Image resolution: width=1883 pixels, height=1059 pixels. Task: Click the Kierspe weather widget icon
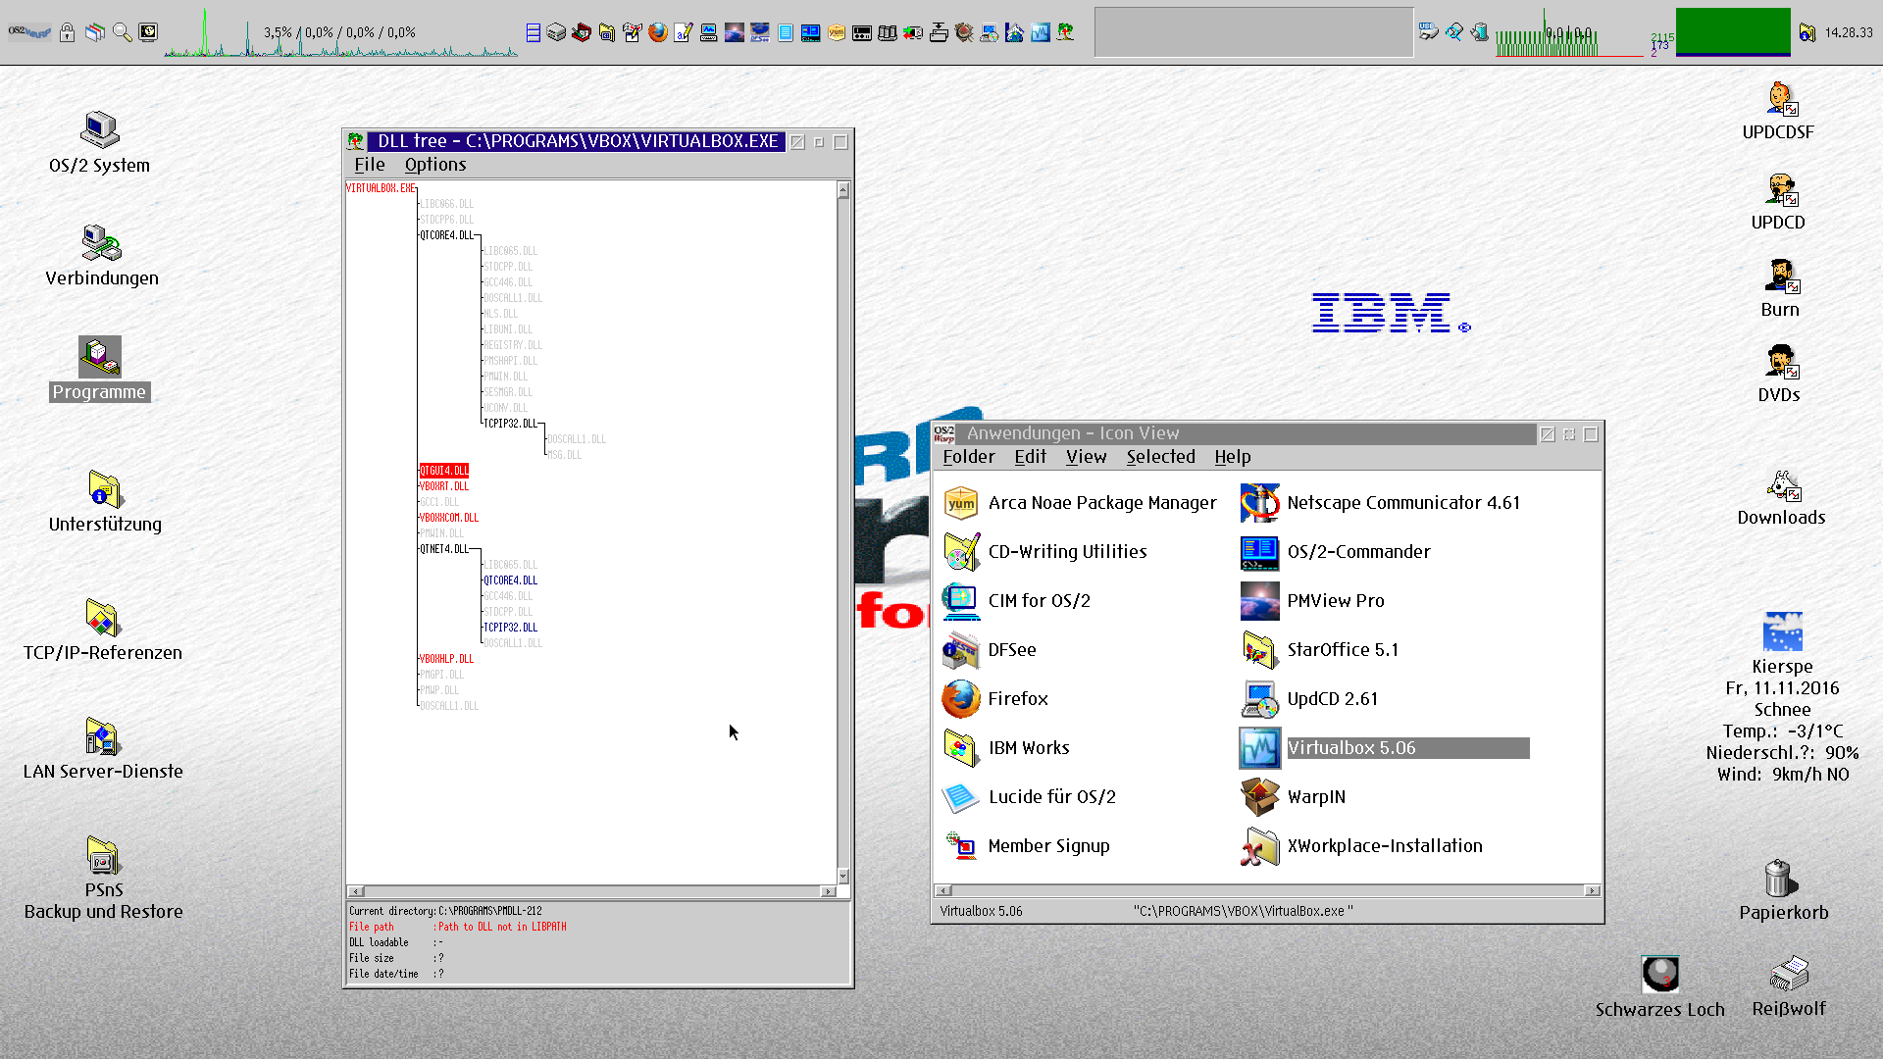coord(1782,631)
